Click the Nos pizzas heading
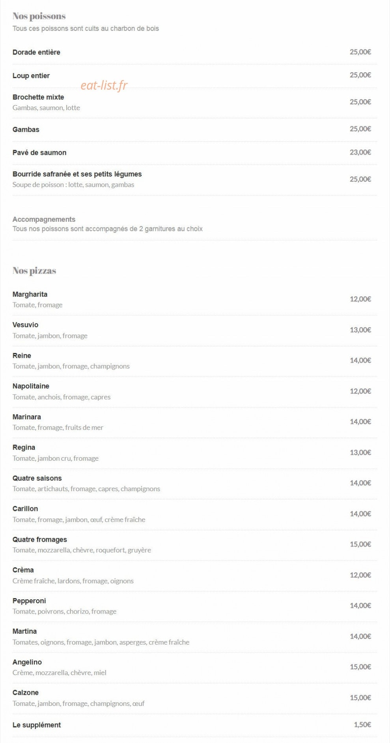Screen dimensions: 390x743 pyautogui.click(x=34, y=270)
